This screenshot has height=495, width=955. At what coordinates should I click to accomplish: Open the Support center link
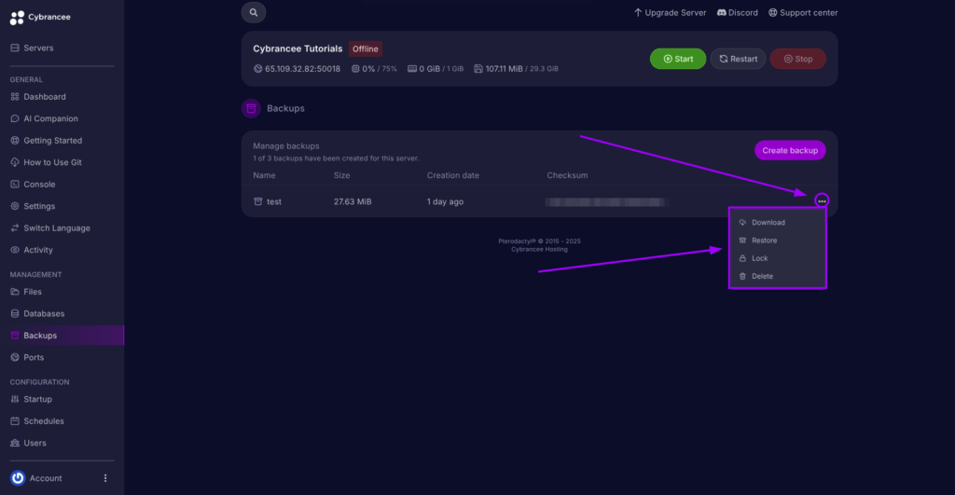click(803, 13)
